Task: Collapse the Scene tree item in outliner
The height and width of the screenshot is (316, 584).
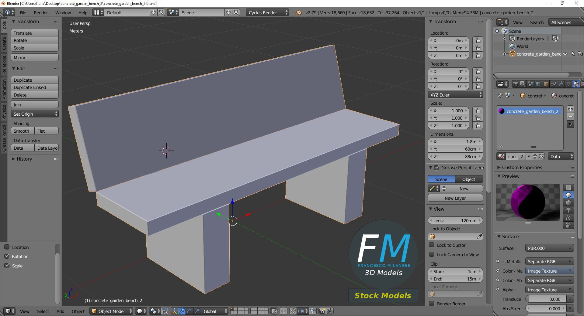Action: click(497, 31)
